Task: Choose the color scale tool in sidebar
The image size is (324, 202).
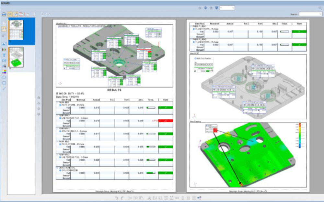Action: pyautogui.click(x=4, y=71)
